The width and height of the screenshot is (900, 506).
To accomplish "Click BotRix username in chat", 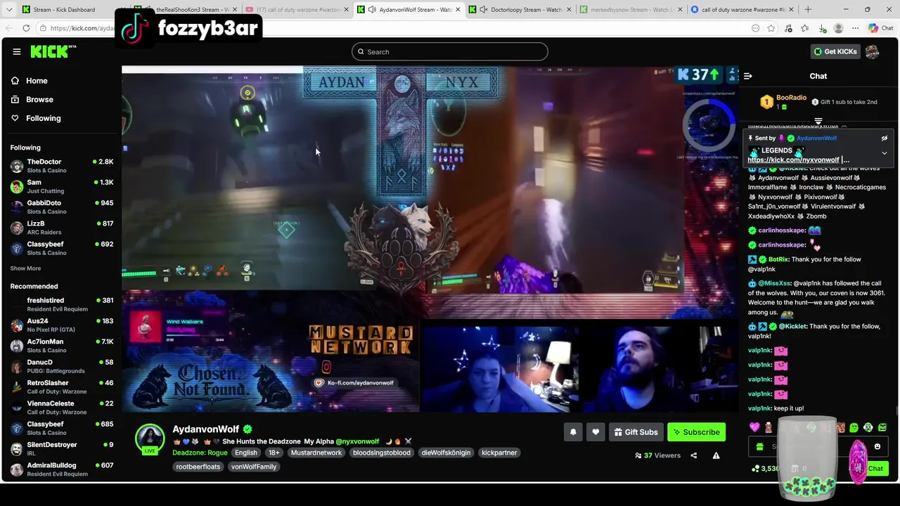I will [778, 259].
